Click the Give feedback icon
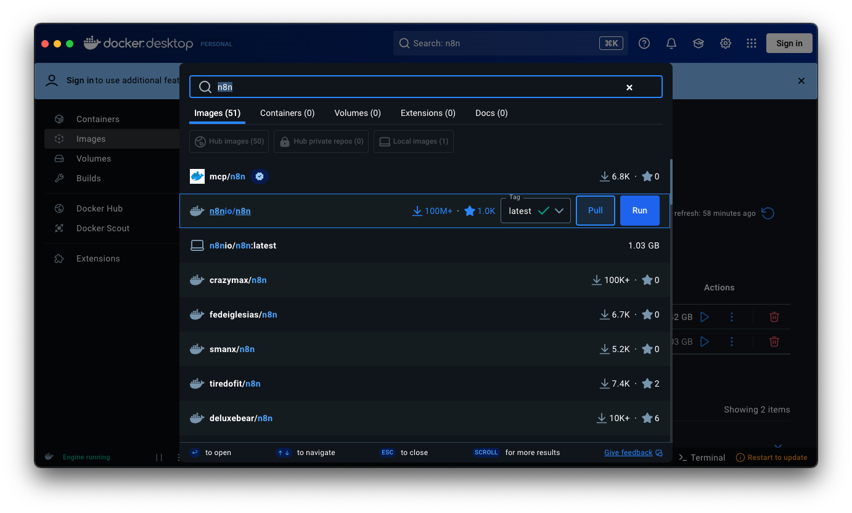Viewport: 852px width, 513px height. tap(659, 453)
